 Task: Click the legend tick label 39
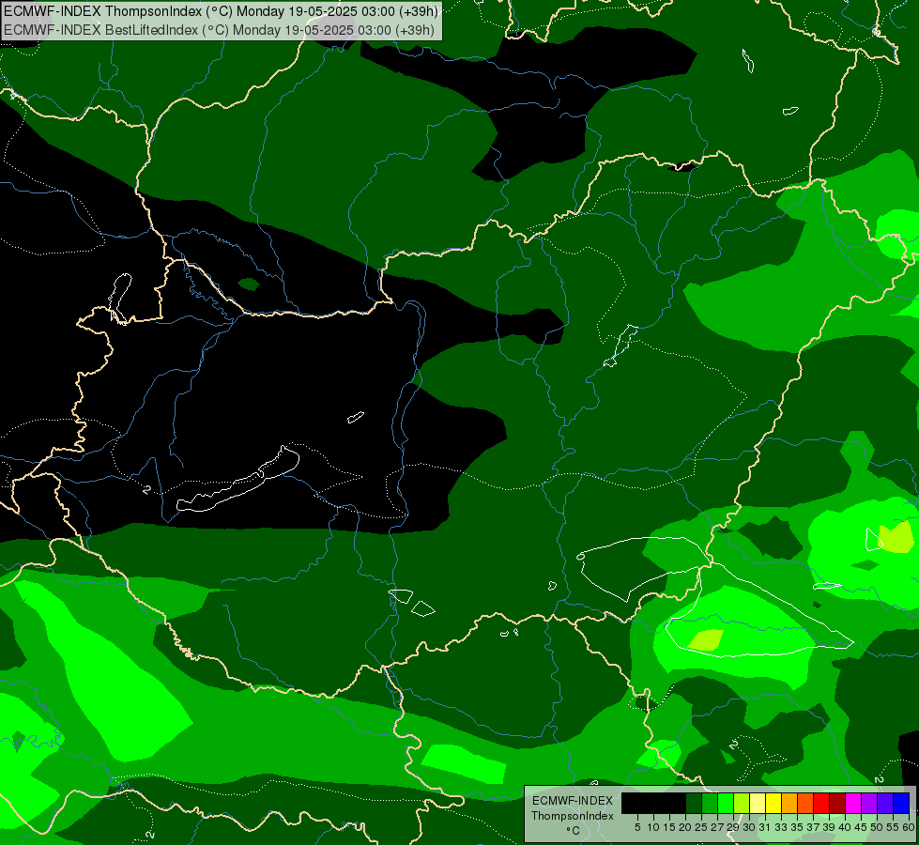point(829,827)
